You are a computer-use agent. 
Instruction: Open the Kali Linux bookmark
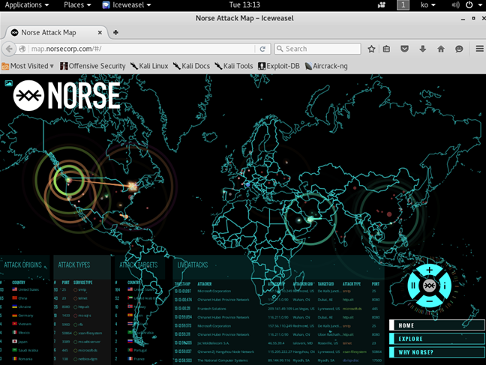click(149, 66)
